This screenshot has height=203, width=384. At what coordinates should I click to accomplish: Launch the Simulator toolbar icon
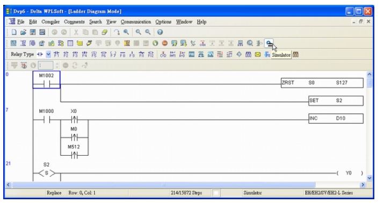(x=269, y=44)
